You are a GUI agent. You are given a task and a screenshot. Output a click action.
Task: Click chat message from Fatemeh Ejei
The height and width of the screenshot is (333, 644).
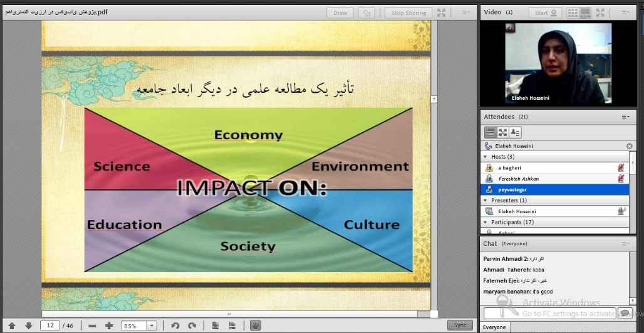coord(515,280)
